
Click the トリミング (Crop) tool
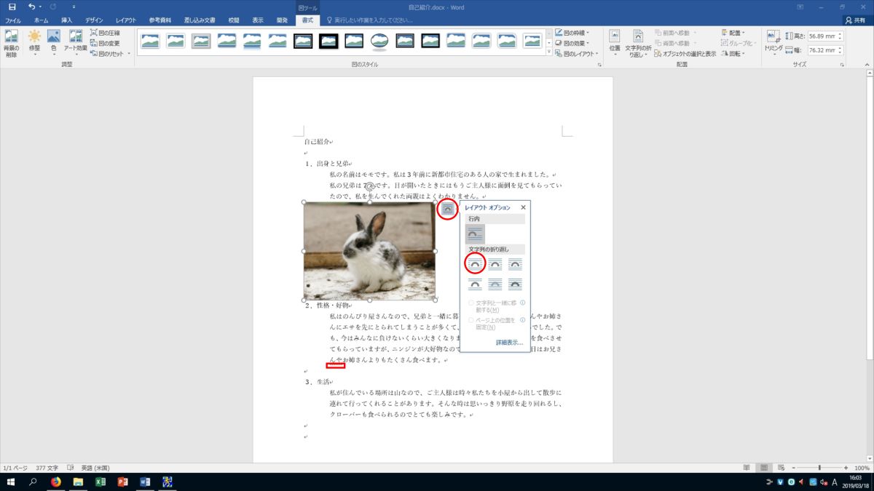pyautogui.click(x=773, y=44)
